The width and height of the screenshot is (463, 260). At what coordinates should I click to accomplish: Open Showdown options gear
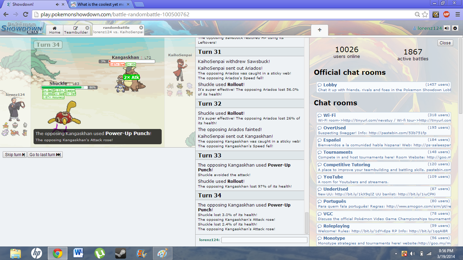tap(455, 28)
